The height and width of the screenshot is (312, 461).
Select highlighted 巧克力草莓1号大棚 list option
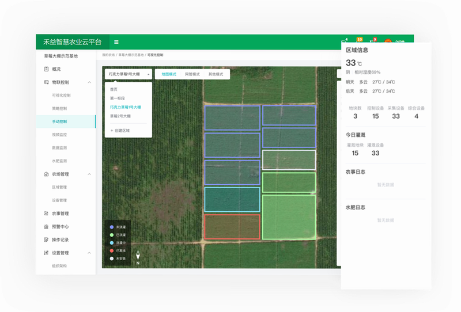click(x=126, y=107)
